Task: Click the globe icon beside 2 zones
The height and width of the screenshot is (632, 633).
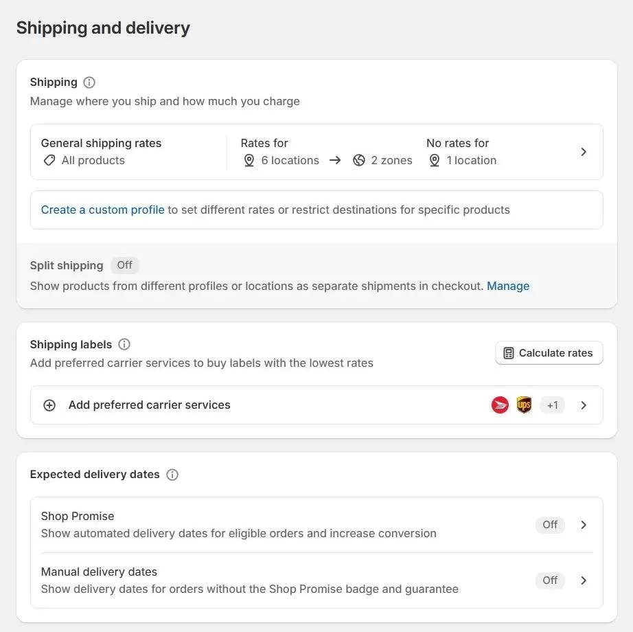Action: point(359,160)
